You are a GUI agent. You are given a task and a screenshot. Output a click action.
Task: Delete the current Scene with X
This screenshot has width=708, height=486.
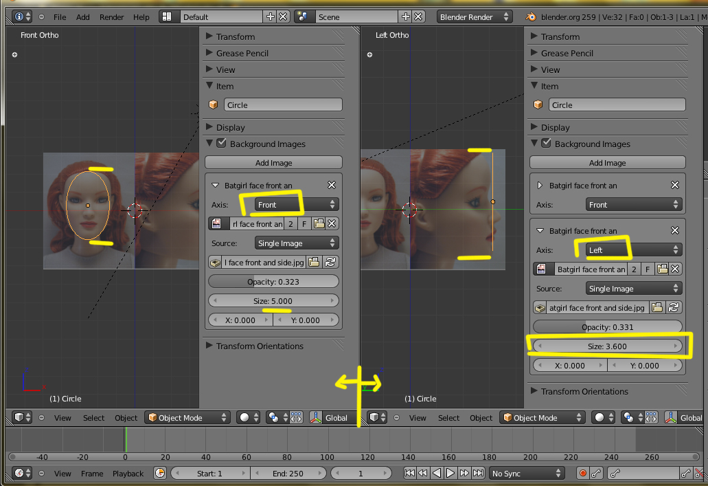419,16
